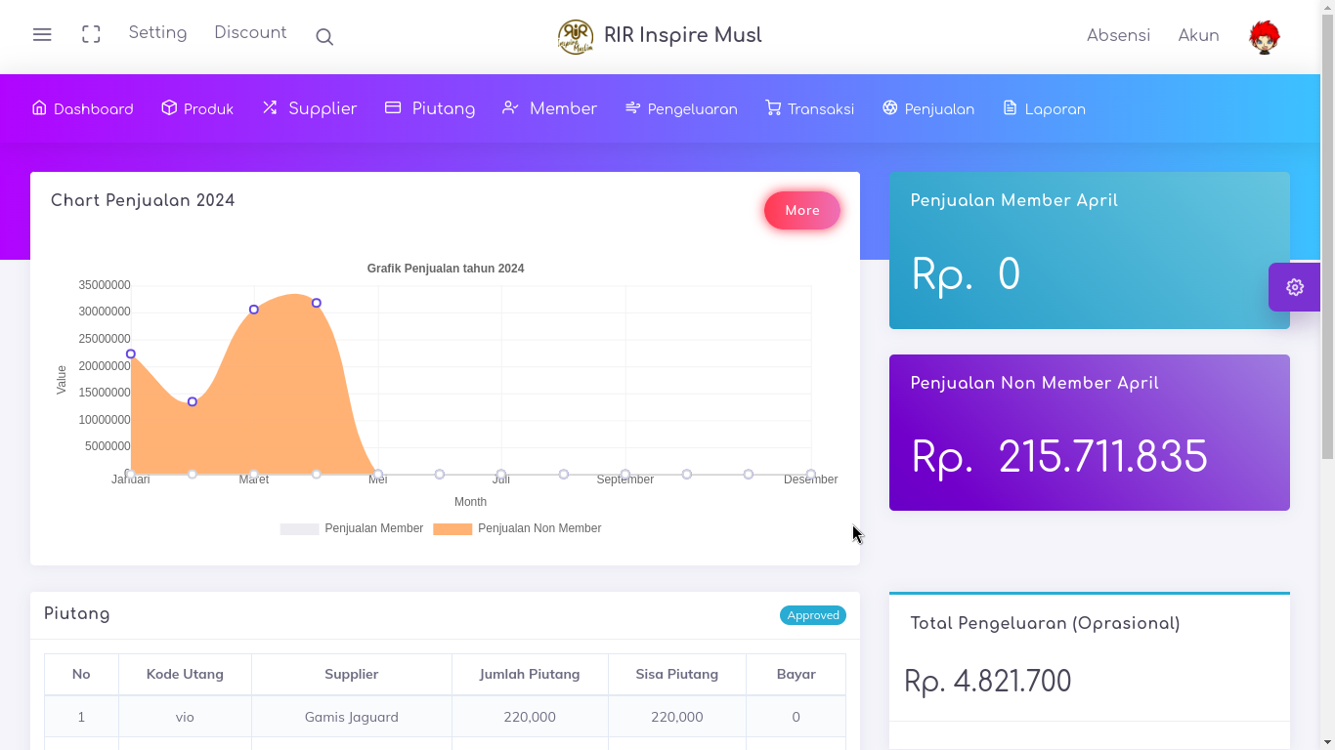Open the hamburger sidebar menu

pos(42,35)
